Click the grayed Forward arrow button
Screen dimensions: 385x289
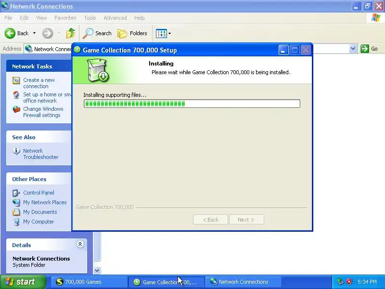tap(48, 33)
